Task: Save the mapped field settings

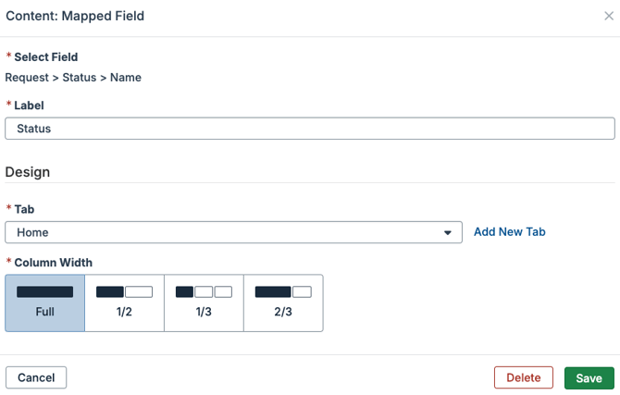Action: point(589,377)
